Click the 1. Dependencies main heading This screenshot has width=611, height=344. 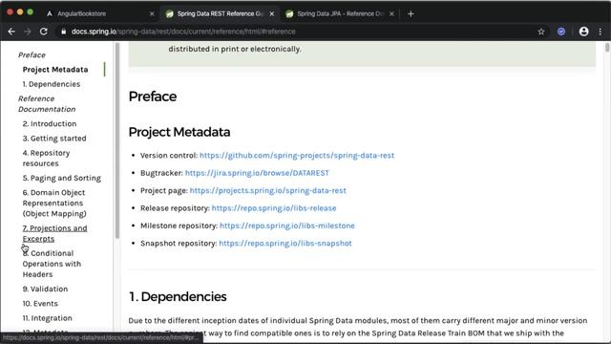click(x=178, y=297)
